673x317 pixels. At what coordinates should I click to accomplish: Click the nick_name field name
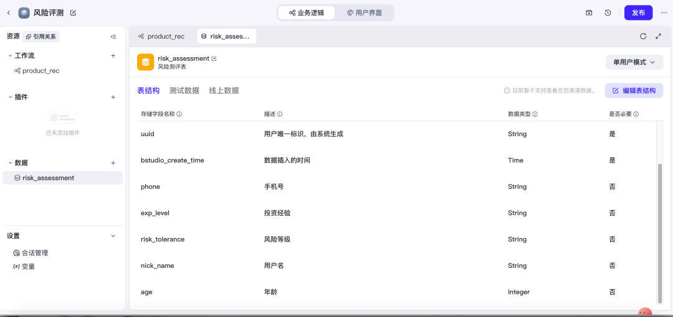(158, 265)
